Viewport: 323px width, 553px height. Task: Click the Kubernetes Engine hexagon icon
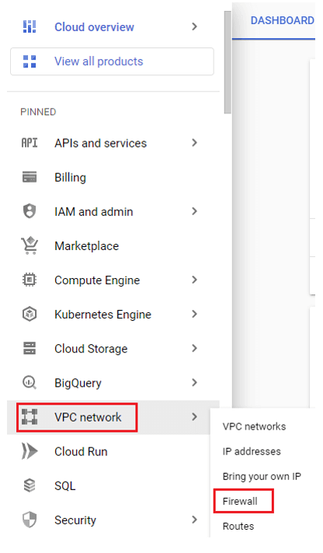coord(30,315)
